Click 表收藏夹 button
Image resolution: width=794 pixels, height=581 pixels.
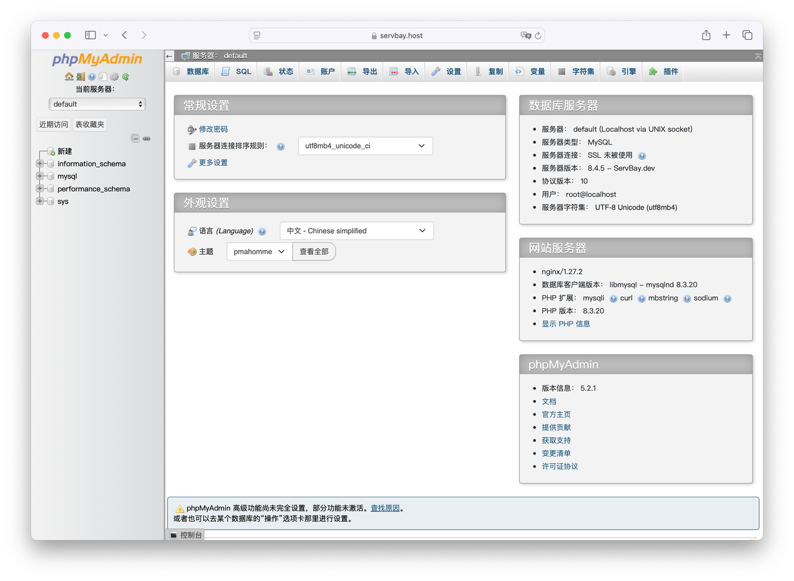(90, 125)
